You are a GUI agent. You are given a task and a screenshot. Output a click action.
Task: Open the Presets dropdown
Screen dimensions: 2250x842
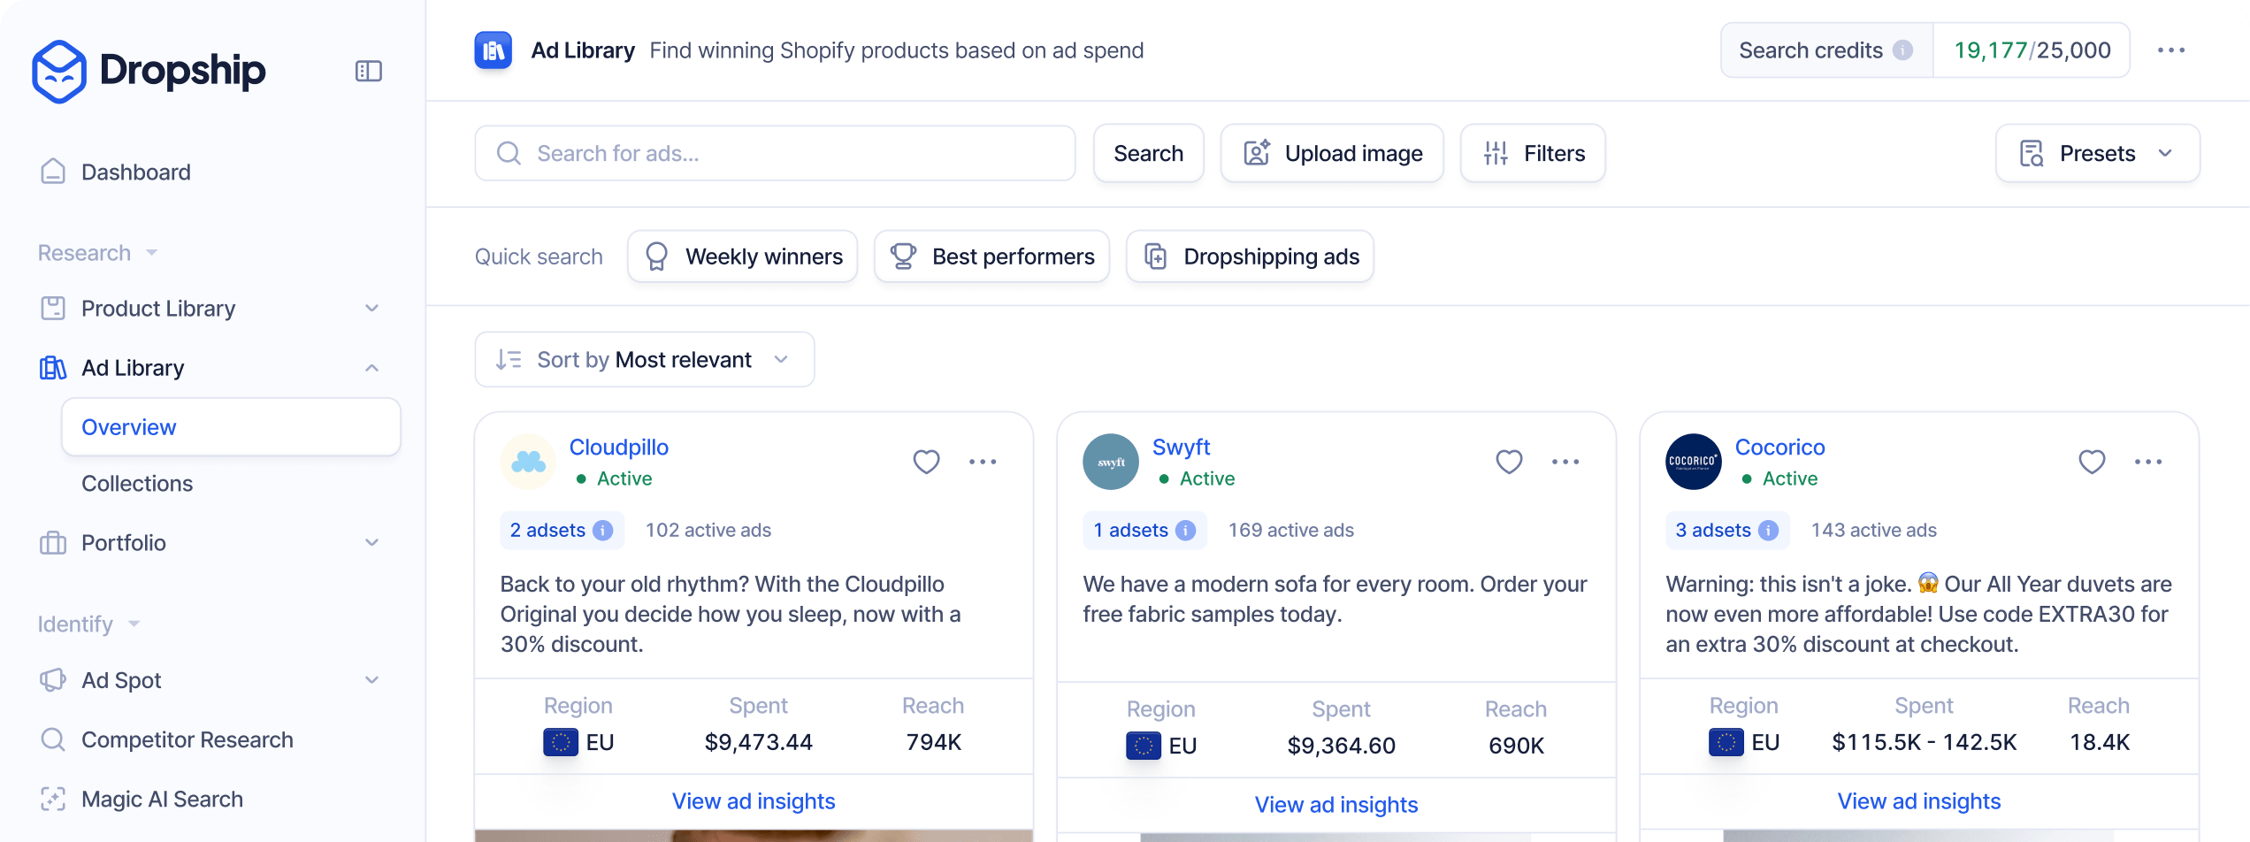[x=2098, y=153]
